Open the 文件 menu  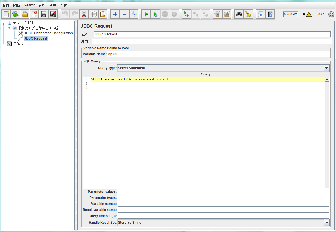pyautogui.click(x=6, y=5)
